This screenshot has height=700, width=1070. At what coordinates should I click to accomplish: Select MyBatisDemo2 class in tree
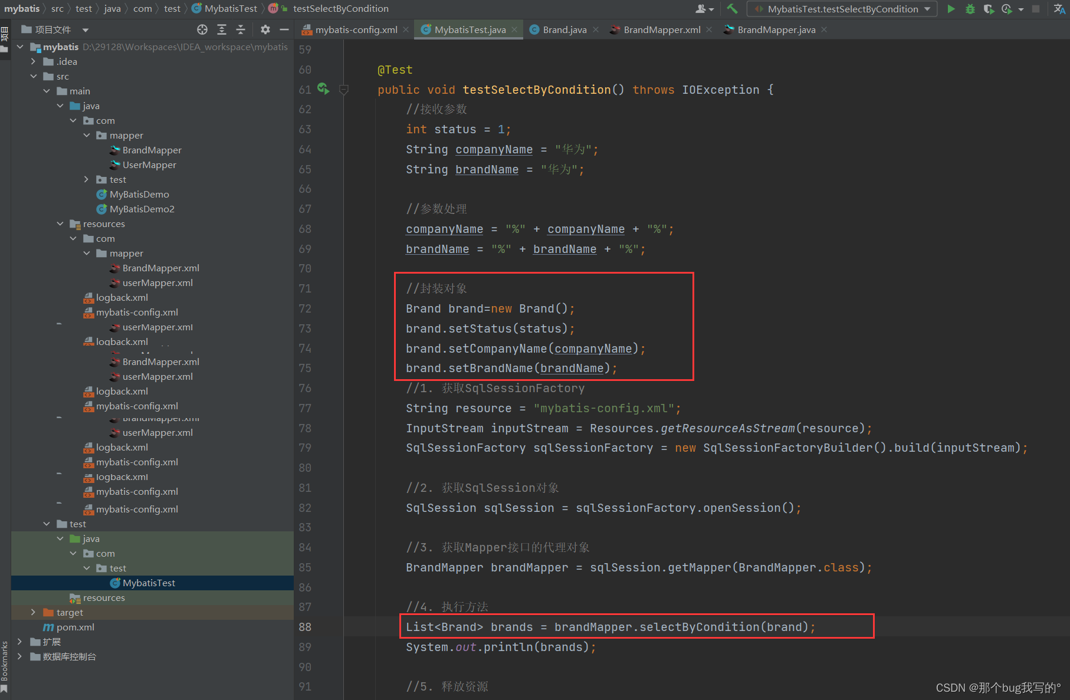(142, 209)
